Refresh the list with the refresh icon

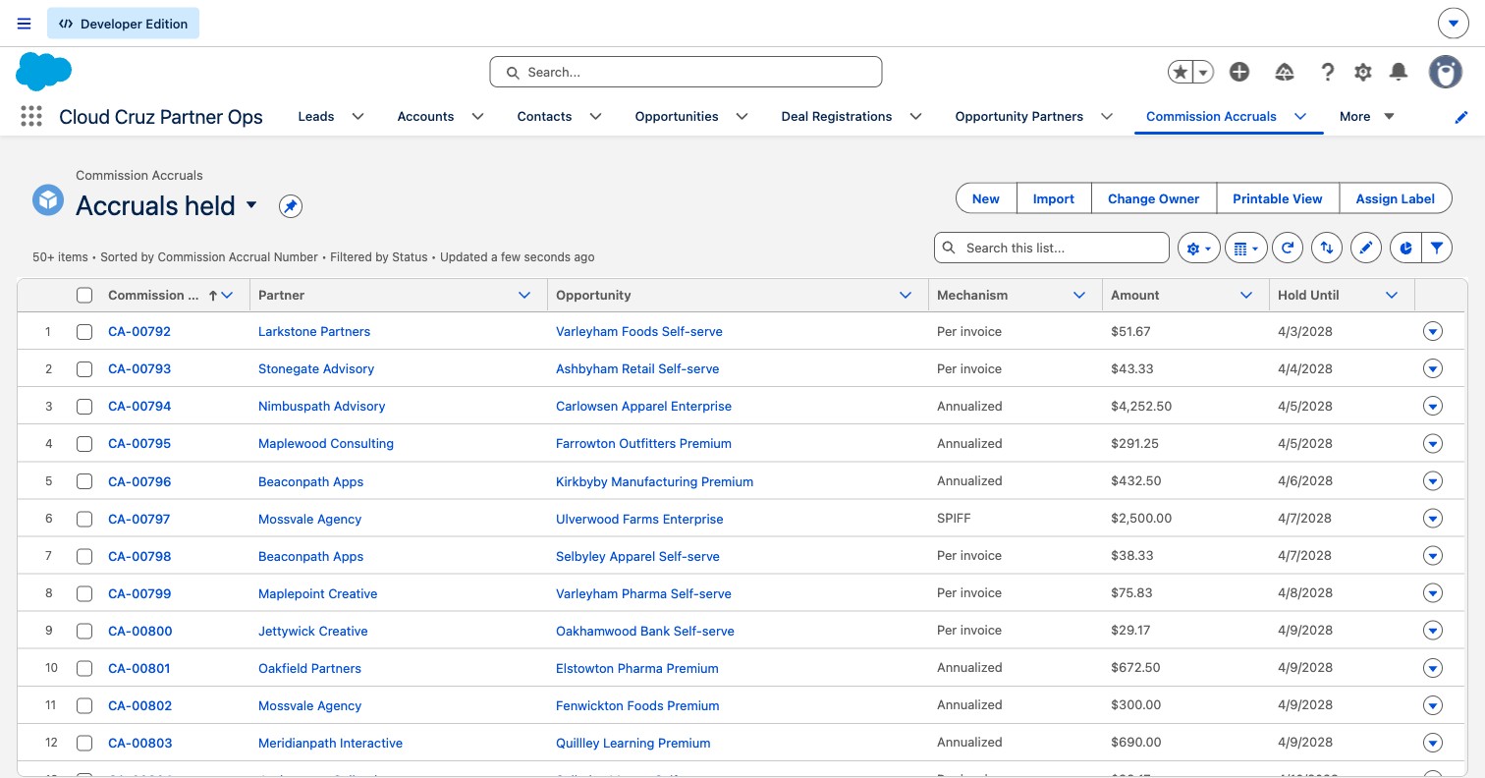(x=1287, y=249)
